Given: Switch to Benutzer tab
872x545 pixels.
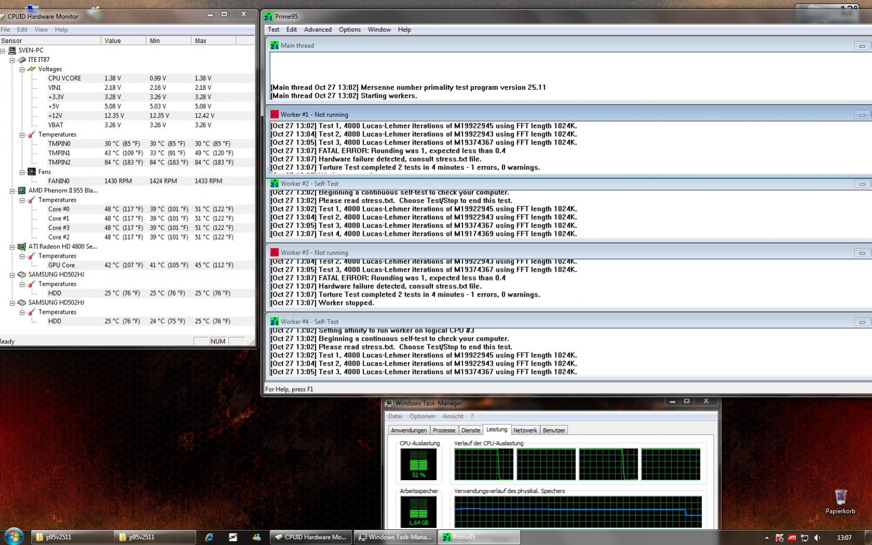Looking at the screenshot, I should (554, 430).
